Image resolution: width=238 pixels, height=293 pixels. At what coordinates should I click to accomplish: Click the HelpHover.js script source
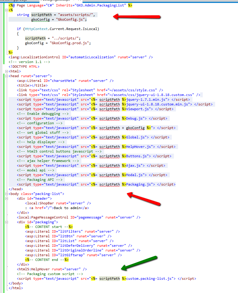tap(138, 147)
